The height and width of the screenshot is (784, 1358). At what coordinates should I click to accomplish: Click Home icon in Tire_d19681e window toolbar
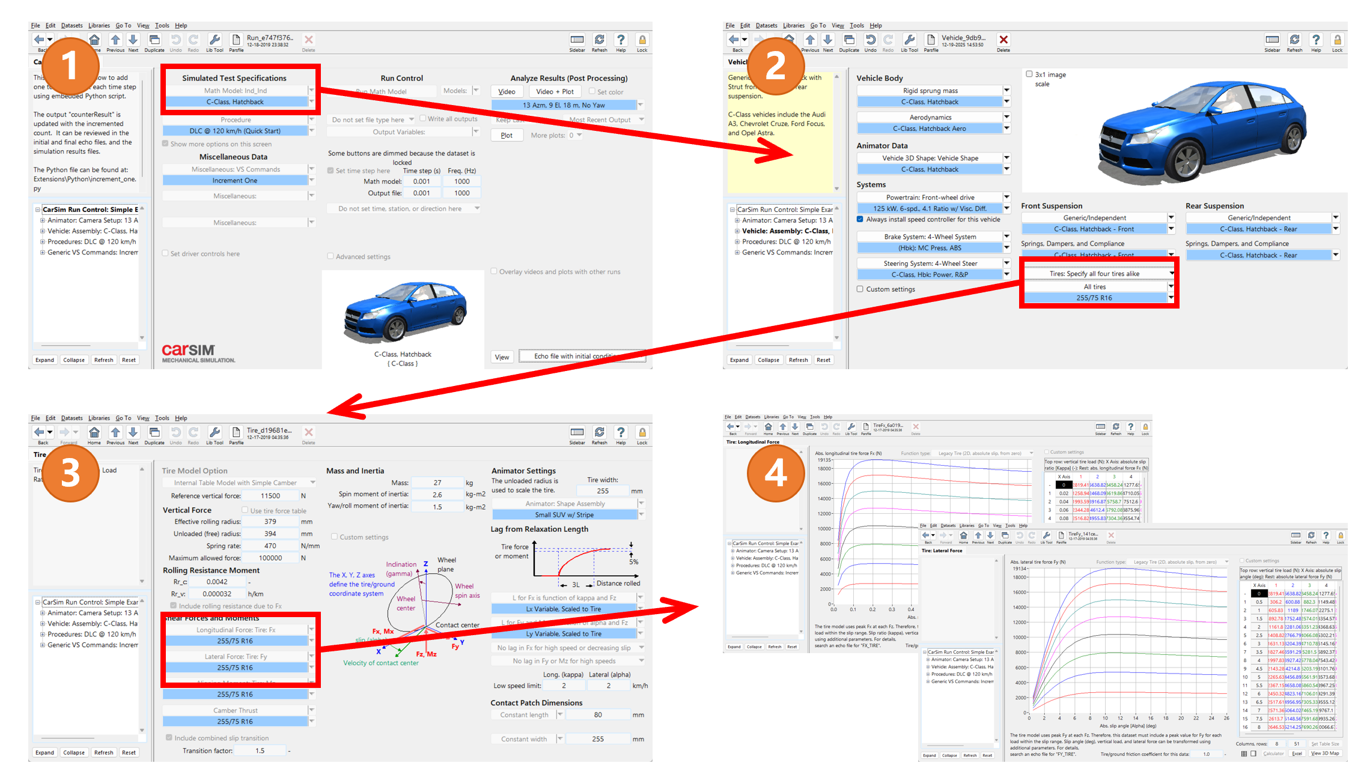94,433
